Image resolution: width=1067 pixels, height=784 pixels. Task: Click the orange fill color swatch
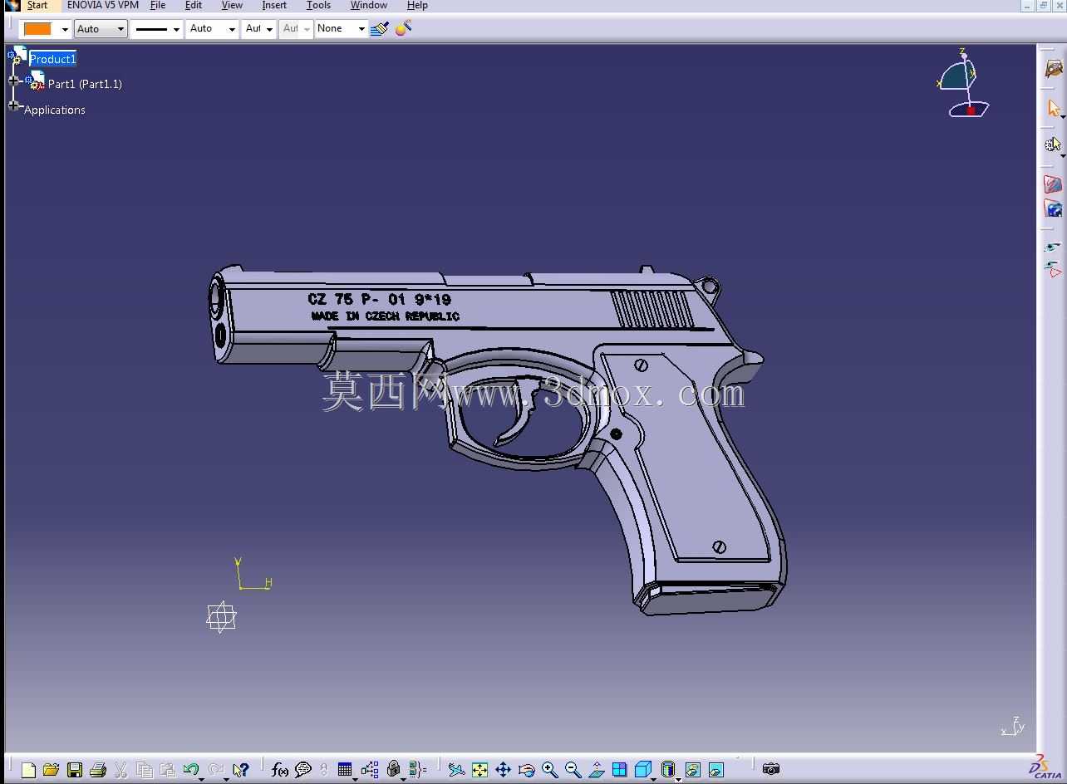37,29
